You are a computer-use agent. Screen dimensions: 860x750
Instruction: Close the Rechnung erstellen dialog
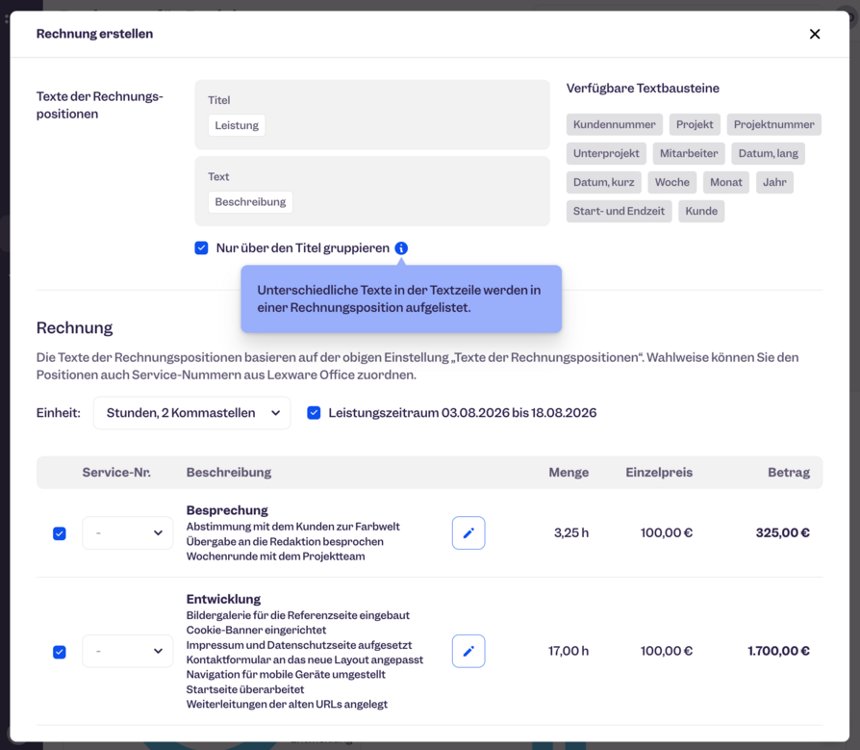coord(815,34)
